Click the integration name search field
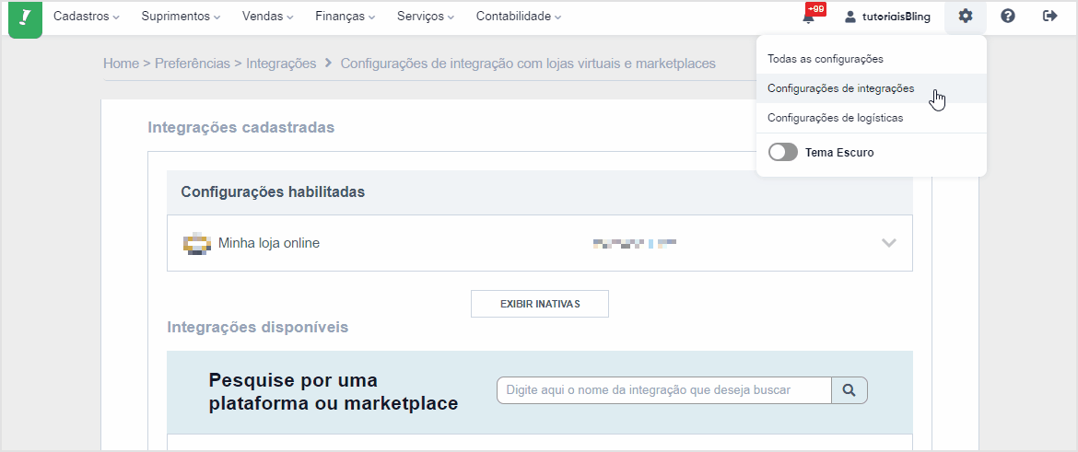This screenshot has width=1078, height=452. pyautogui.click(x=663, y=390)
